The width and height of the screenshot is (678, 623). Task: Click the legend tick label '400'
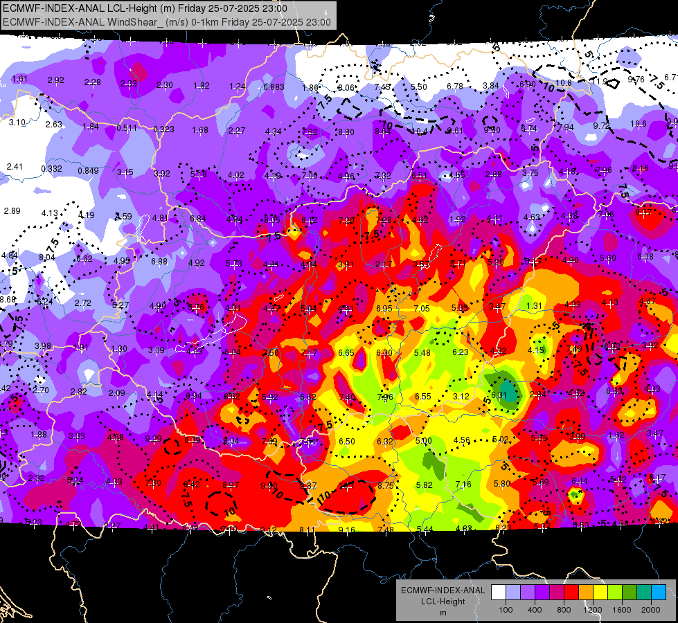click(x=535, y=610)
